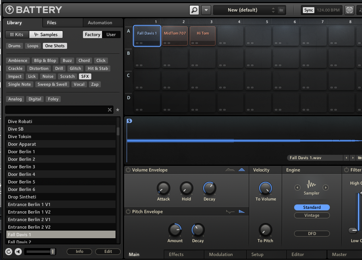
Task: Deselect the SFX tag
Action: 85,77
